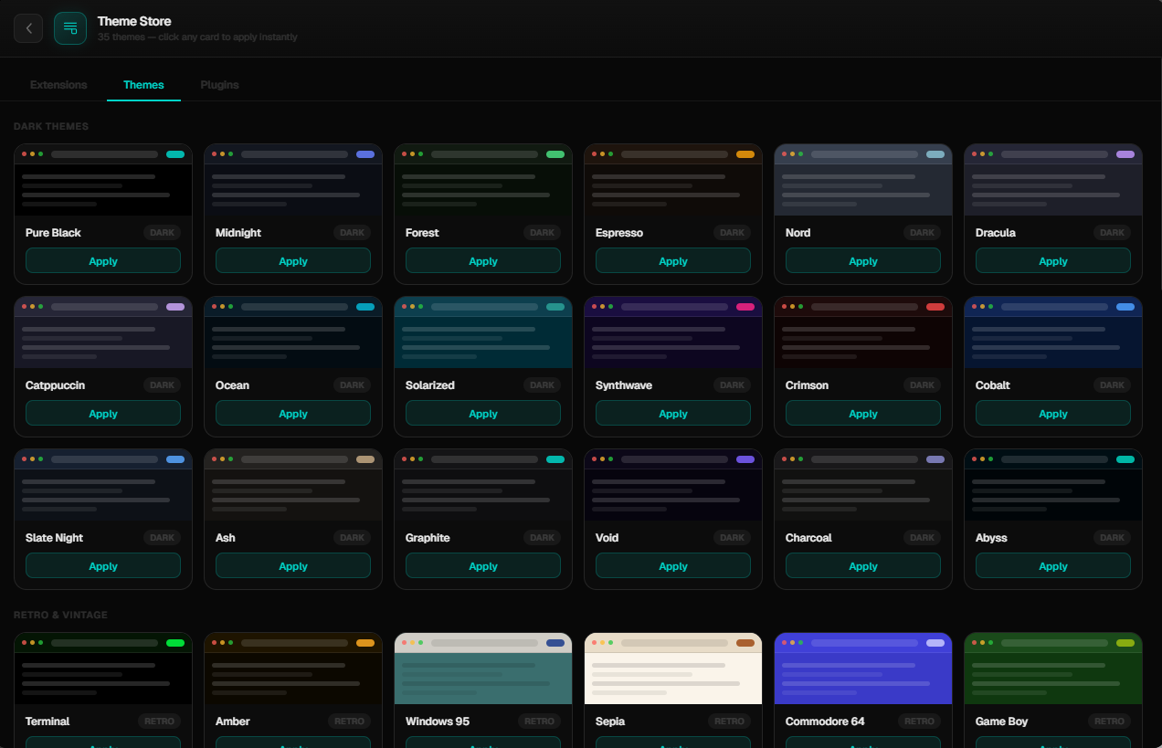Apply the Ash theme

(292, 565)
